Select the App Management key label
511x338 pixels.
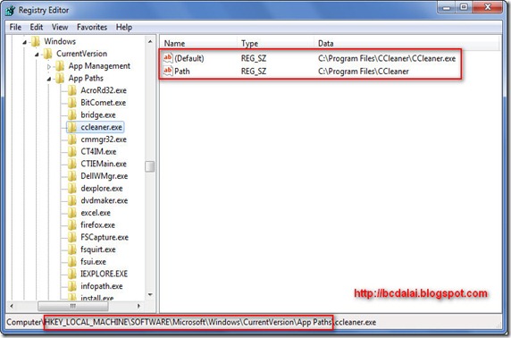(x=99, y=66)
